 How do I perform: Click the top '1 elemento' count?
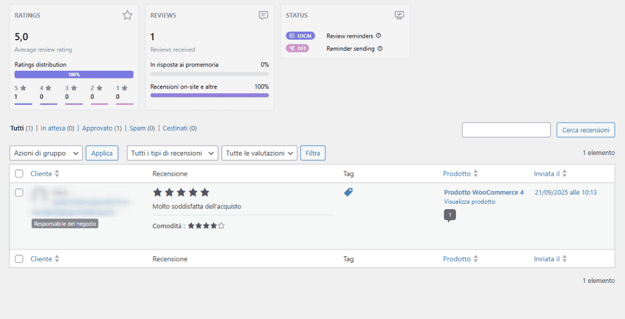pyautogui.click(x=599, y=152)
